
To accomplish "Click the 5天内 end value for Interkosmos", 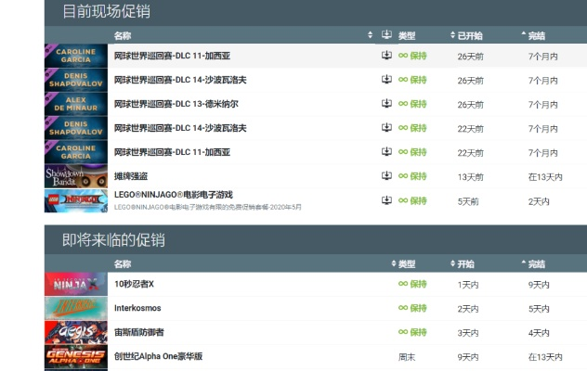I will pyautogui.click(x=539, y=309).
